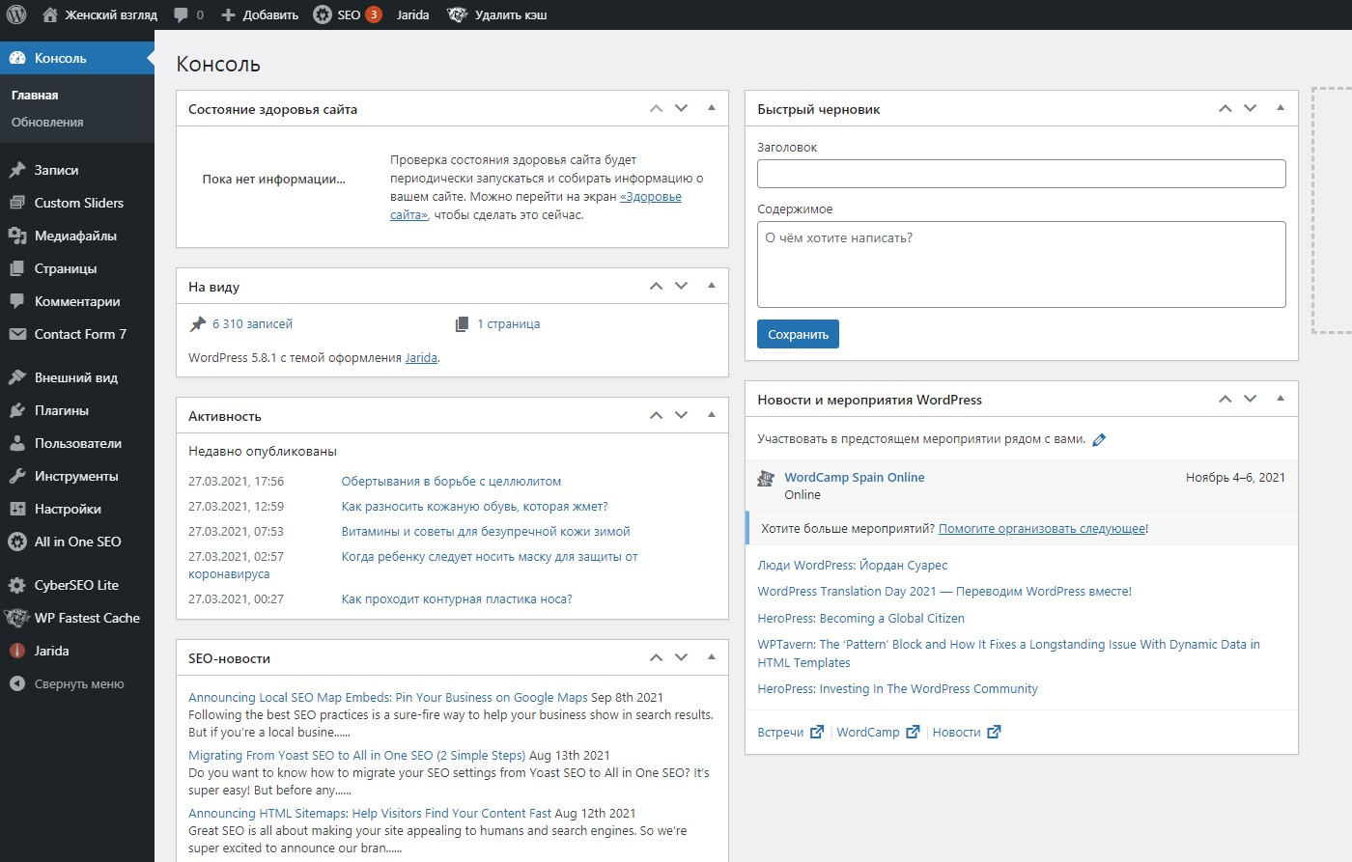This screenshot has width=1352, height=862.
Task: Move WordPress News and Events panel down
Action: coord(1251,399)
